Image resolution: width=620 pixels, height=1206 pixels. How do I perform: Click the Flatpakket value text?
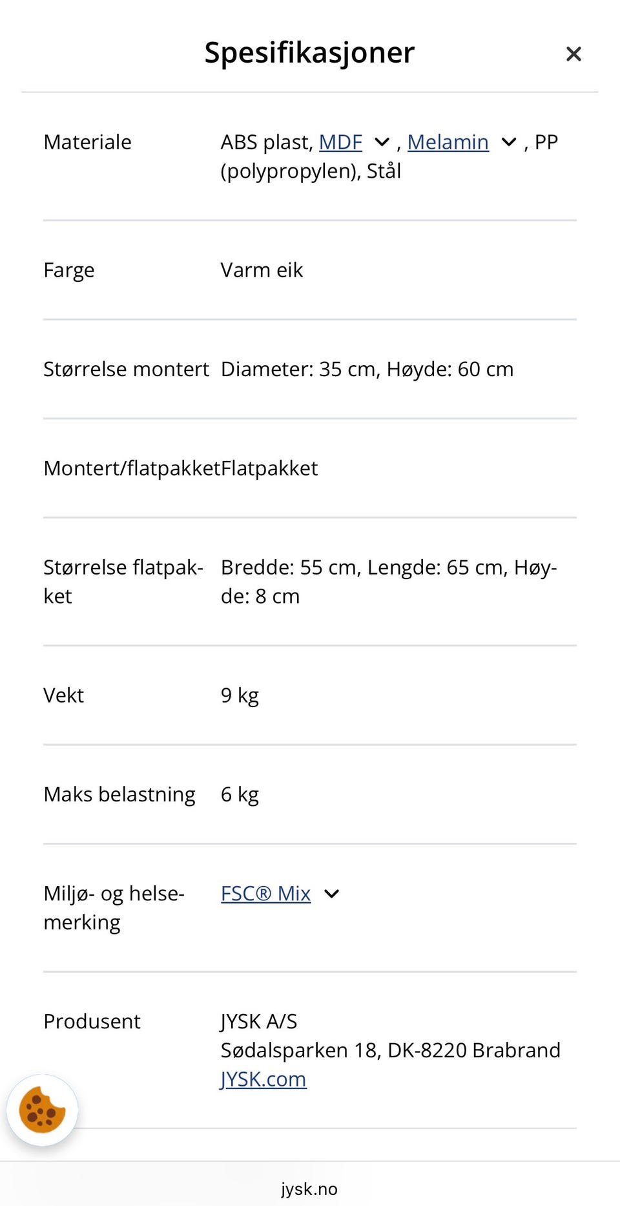click(x=269, y=469)
